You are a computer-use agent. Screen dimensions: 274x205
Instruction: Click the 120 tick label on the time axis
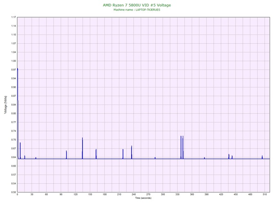click(x=76, y=194)
